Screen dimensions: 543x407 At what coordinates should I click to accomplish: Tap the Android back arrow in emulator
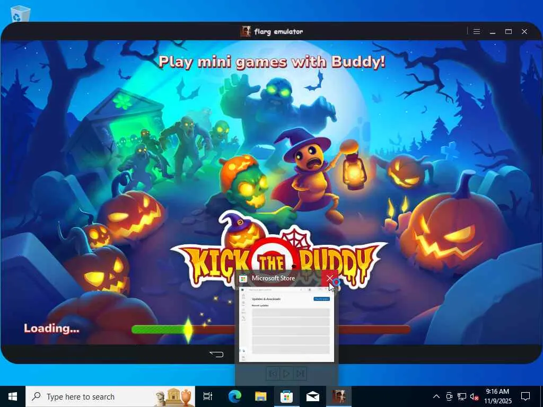pyautogui.click(x=217, y=353)
